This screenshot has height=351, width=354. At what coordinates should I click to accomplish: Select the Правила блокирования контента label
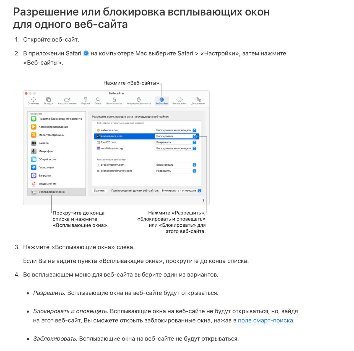60,119
